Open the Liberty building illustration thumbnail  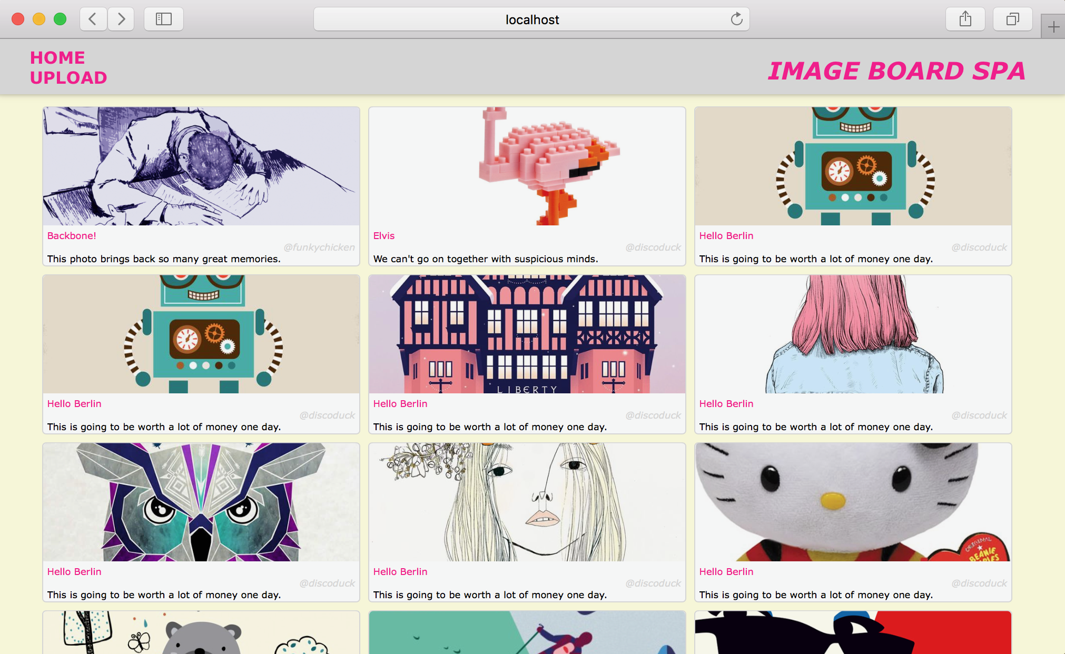tap(527, 334)
